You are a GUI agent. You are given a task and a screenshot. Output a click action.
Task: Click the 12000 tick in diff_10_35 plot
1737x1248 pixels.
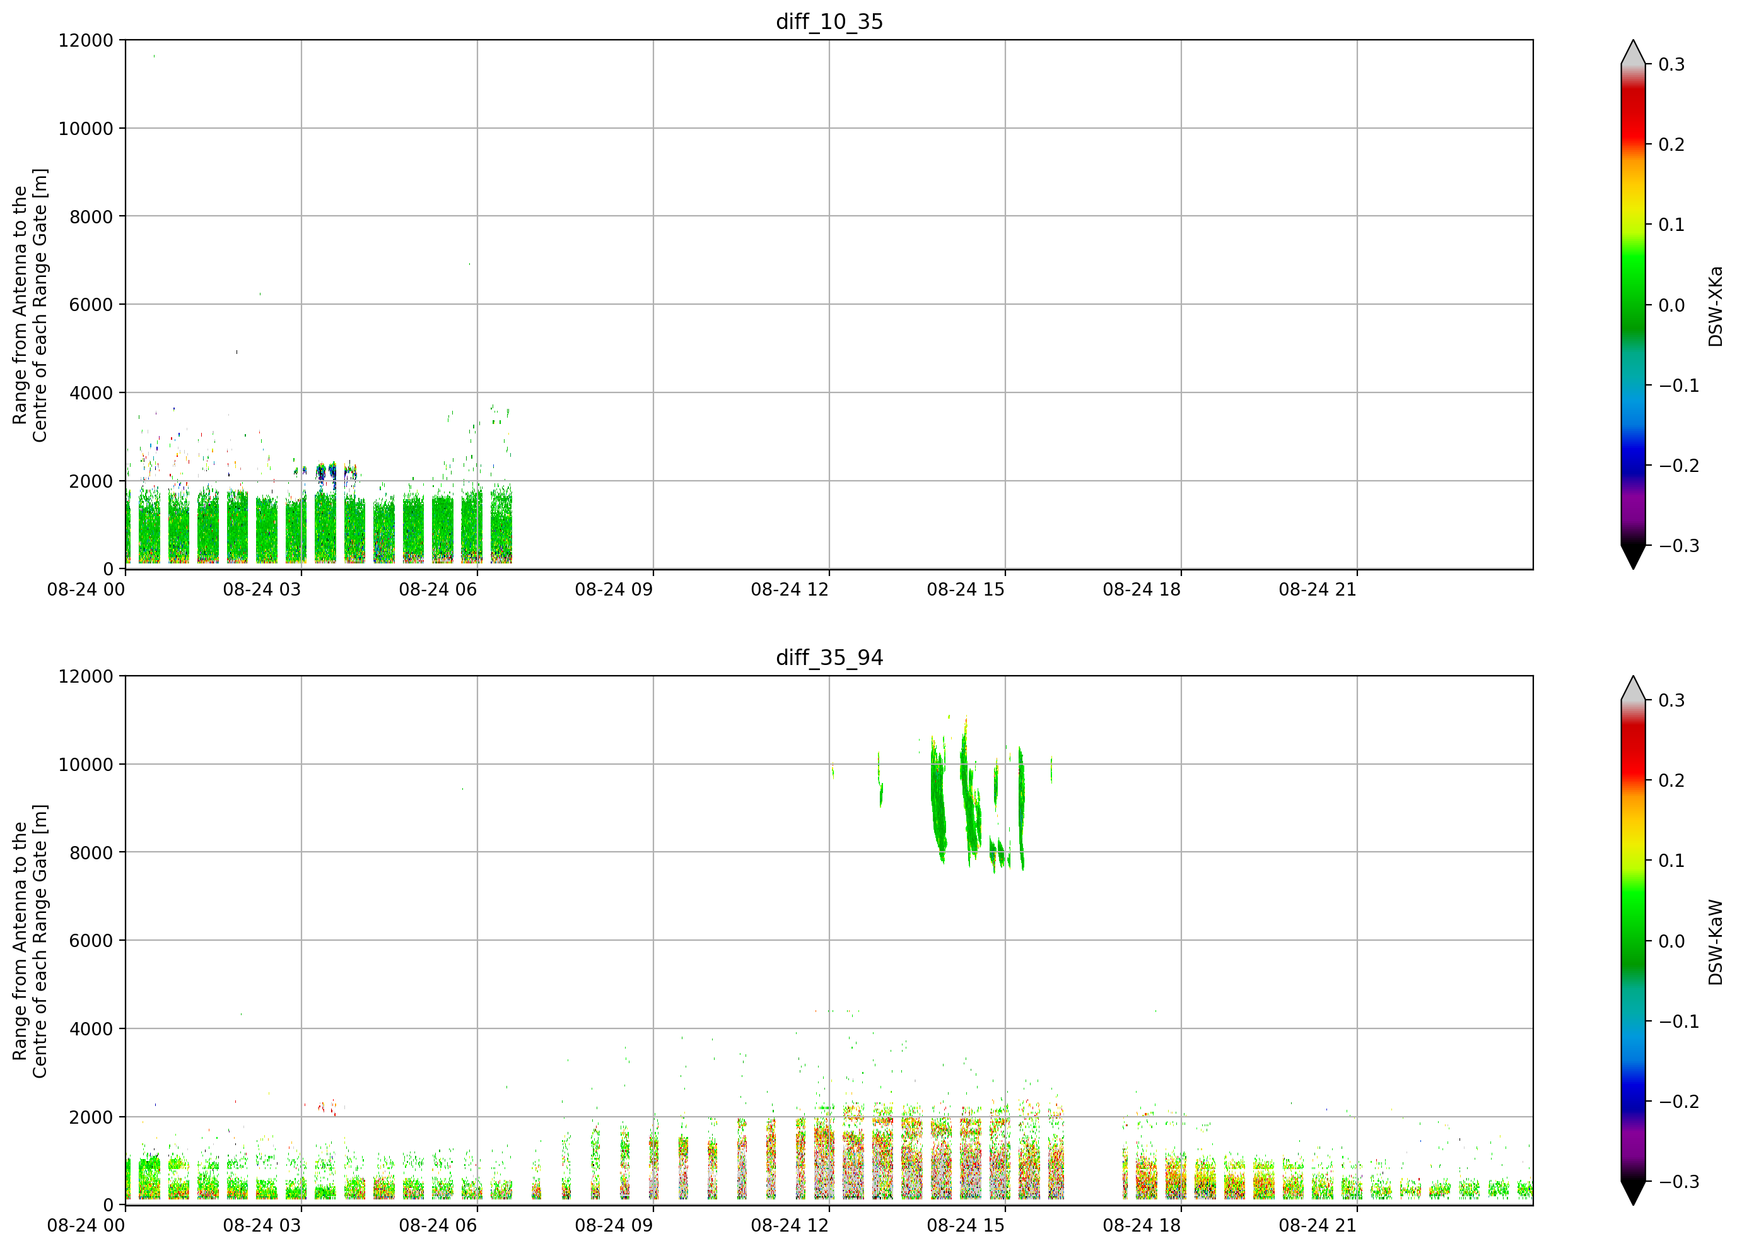[x=85, y=40]
